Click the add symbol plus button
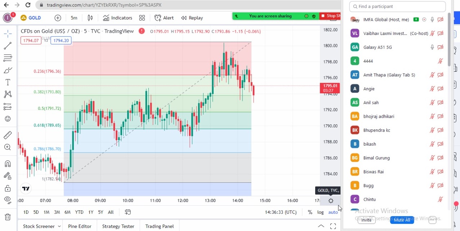The height and width of the screenshot is (231, 460). 58,18
